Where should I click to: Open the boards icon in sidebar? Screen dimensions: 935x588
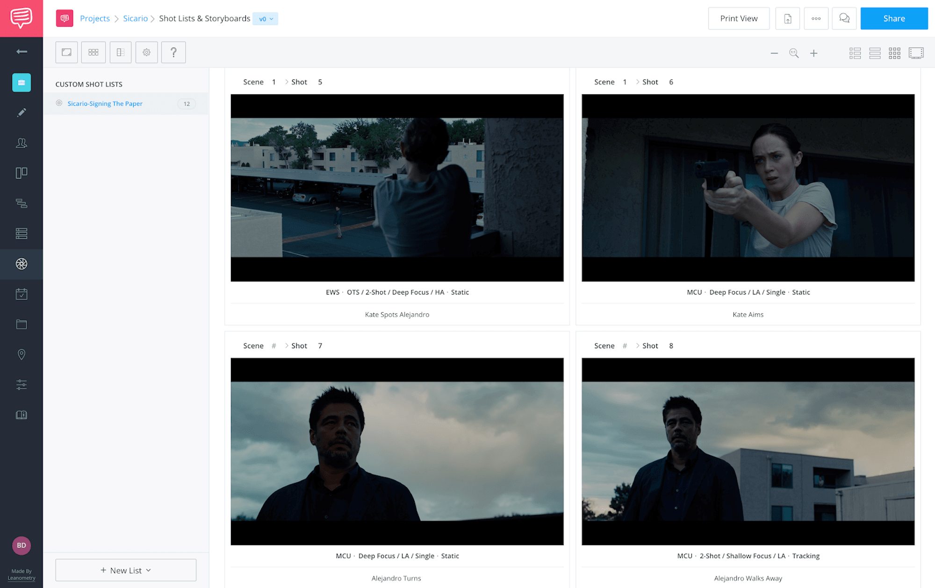pyautogui.click(x=22, y=173)
